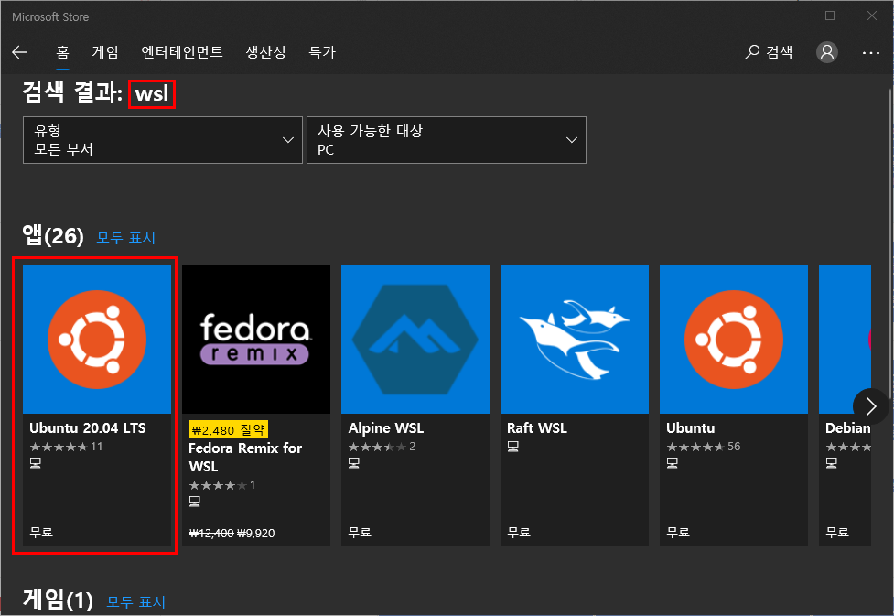Click 무료 price under Alpine WSL
The image size is (894, 616).
(360, 532)
